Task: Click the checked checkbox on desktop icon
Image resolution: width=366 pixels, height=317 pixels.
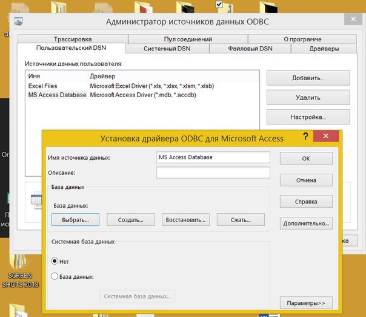Action: [219, 4]
